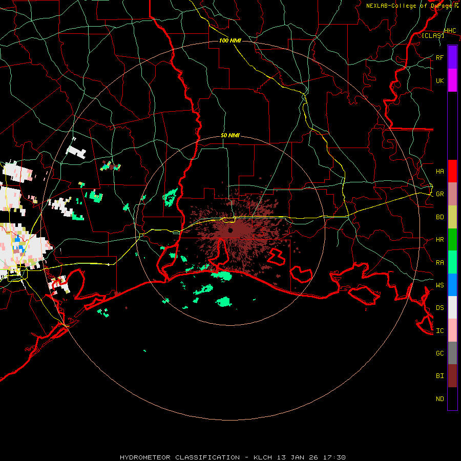Image resolution: width=461 pixels, height=461 pixels.
Task: Click the ND black legend swatch
Action: 452,399
